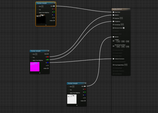Click the white texture preview thumbnail
The height and width of the screenshot is (113, 158).
pyautogui.click(x=72, y=99)
